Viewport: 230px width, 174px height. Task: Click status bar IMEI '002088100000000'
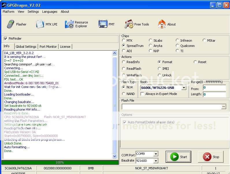point(57,168)
